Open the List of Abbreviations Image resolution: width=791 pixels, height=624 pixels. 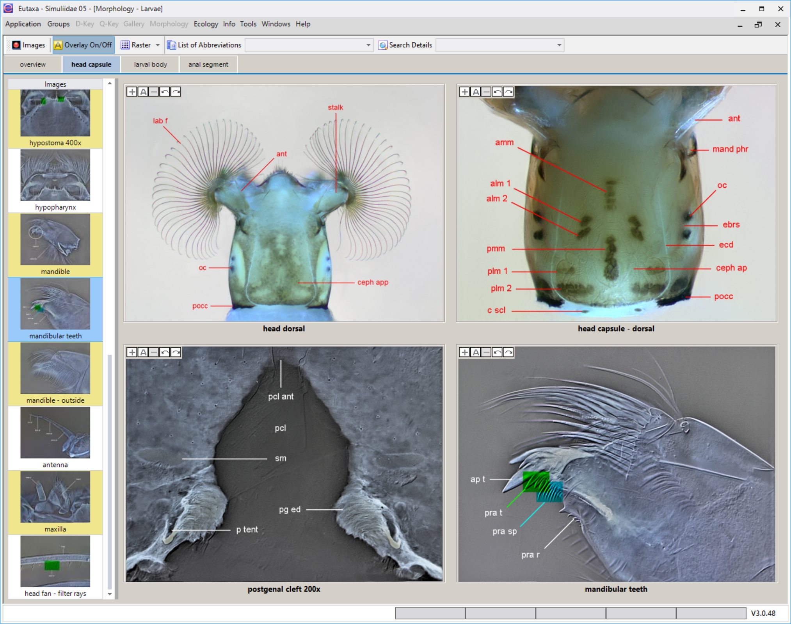click(x=204, y=45)
